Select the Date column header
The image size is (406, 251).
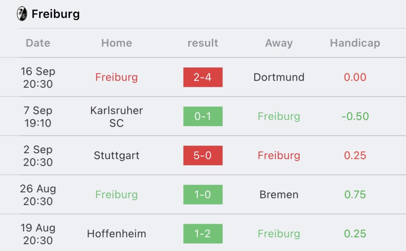[x=38, y=43]
